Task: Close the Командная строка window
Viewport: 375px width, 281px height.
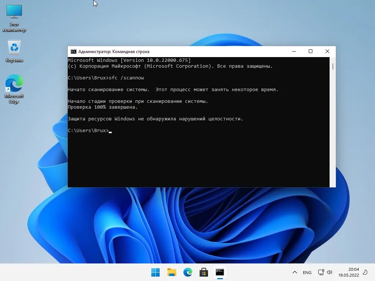Action: 327,51
